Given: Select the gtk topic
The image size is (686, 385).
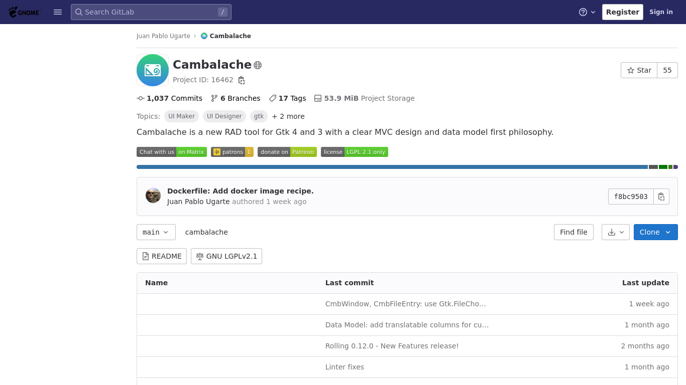Looking at the screenshot, I should coord(259,116).
